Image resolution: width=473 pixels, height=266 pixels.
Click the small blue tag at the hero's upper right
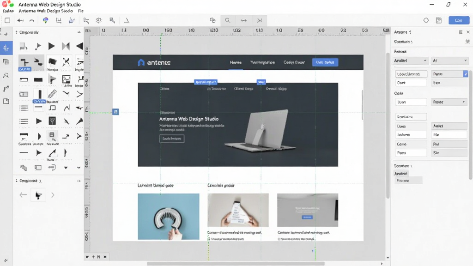[261, 82]
